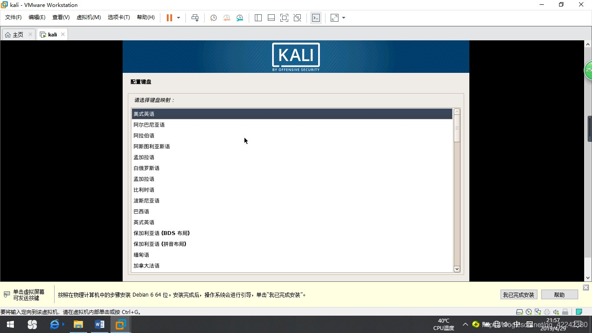Screen dimensions: 592x333
Task: Select 阿尔巴尼亚语 in the keymap list
Action: point(292,125)
